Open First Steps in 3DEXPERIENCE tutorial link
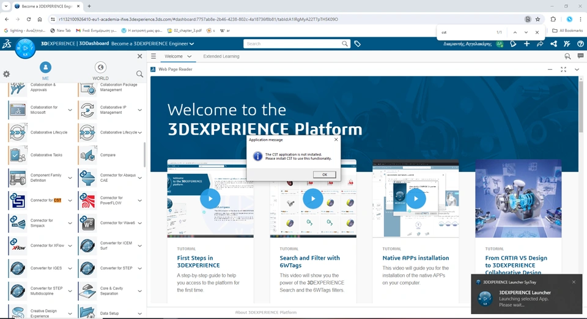The height and width of the screenshot is (319, 587). tap(198, 261)
